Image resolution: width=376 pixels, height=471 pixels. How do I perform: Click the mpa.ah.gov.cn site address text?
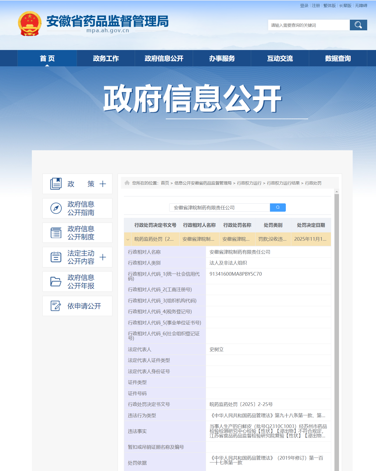click(x=108, y=31)
